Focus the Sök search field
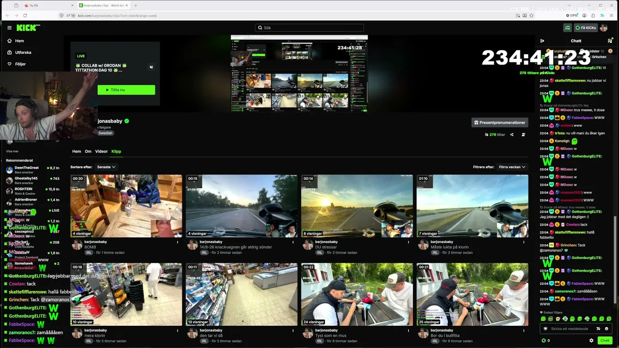Image resolution: width=619 pixels, height=348 pixels. point(309,28)
